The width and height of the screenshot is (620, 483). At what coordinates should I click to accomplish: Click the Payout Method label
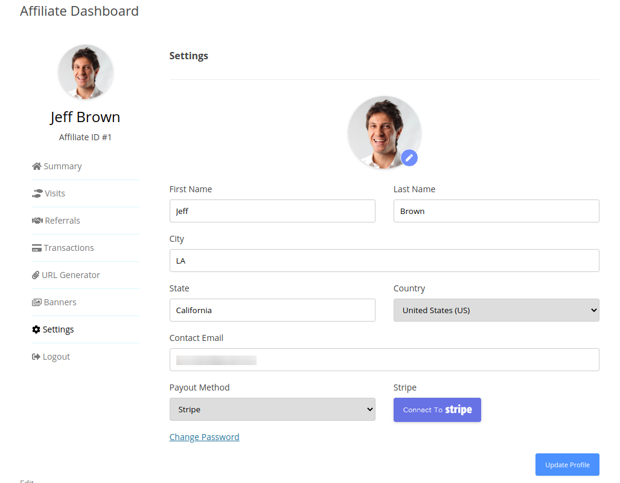coord(199,387)
